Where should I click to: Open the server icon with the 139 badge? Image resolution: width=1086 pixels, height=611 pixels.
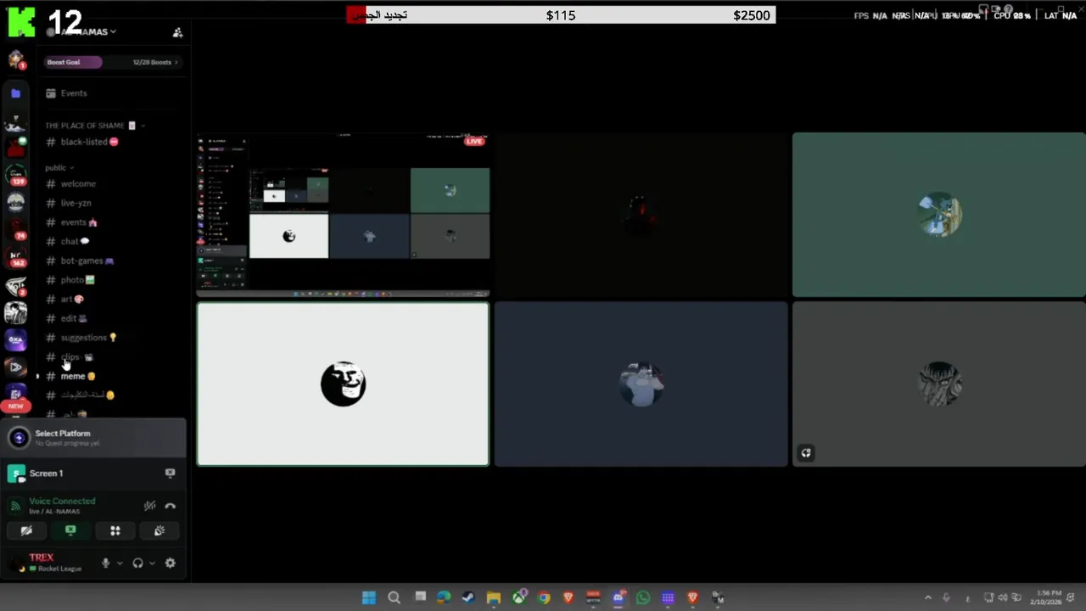click(15, 176)
